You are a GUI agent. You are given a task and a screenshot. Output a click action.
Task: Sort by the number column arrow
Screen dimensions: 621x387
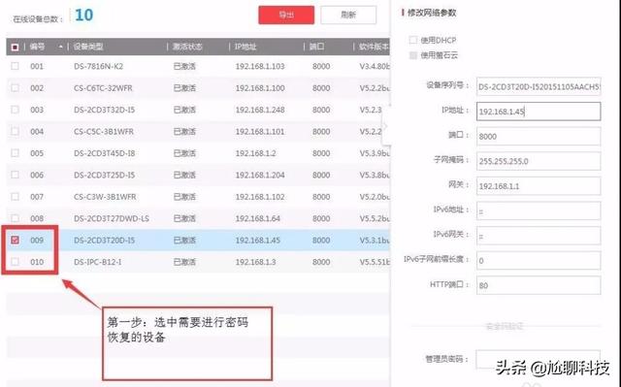click(x=60, y=47)
